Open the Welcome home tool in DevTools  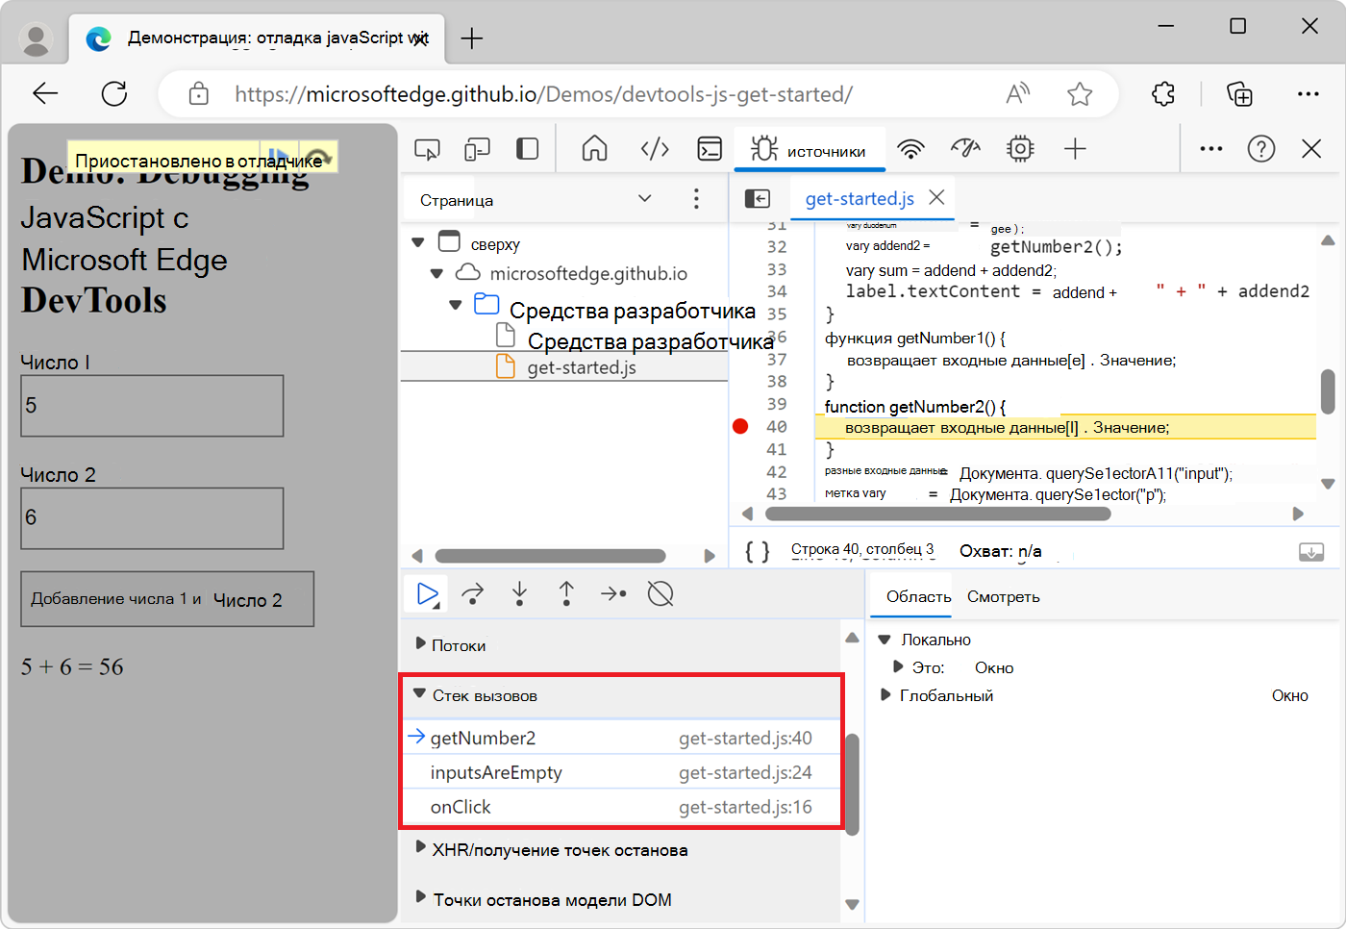pyautogui.click(x=595, y=149)
